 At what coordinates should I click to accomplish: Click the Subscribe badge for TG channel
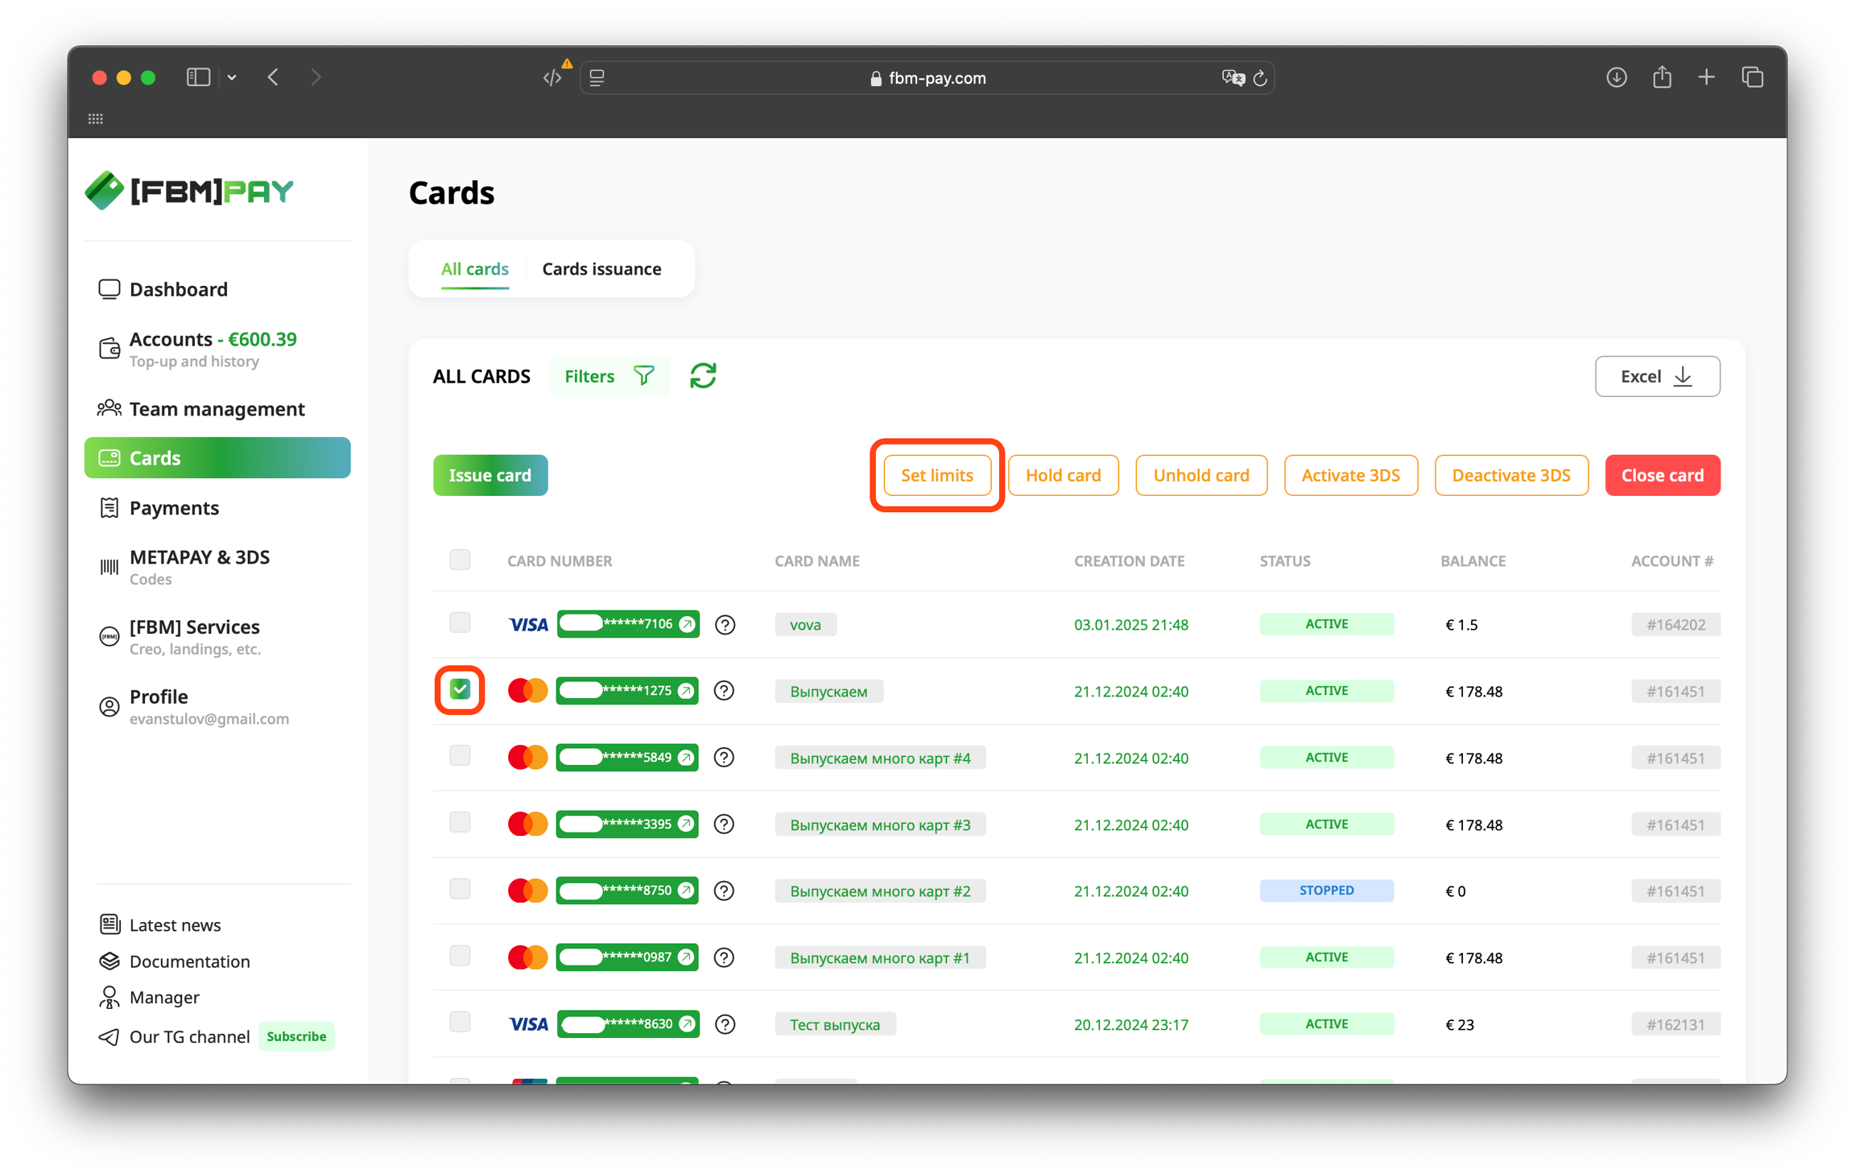click(x=296, y=1036)
